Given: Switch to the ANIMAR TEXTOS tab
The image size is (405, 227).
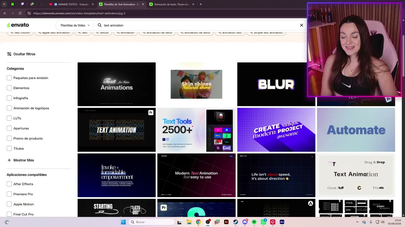Looking at the screenshot, I should 71,4.
